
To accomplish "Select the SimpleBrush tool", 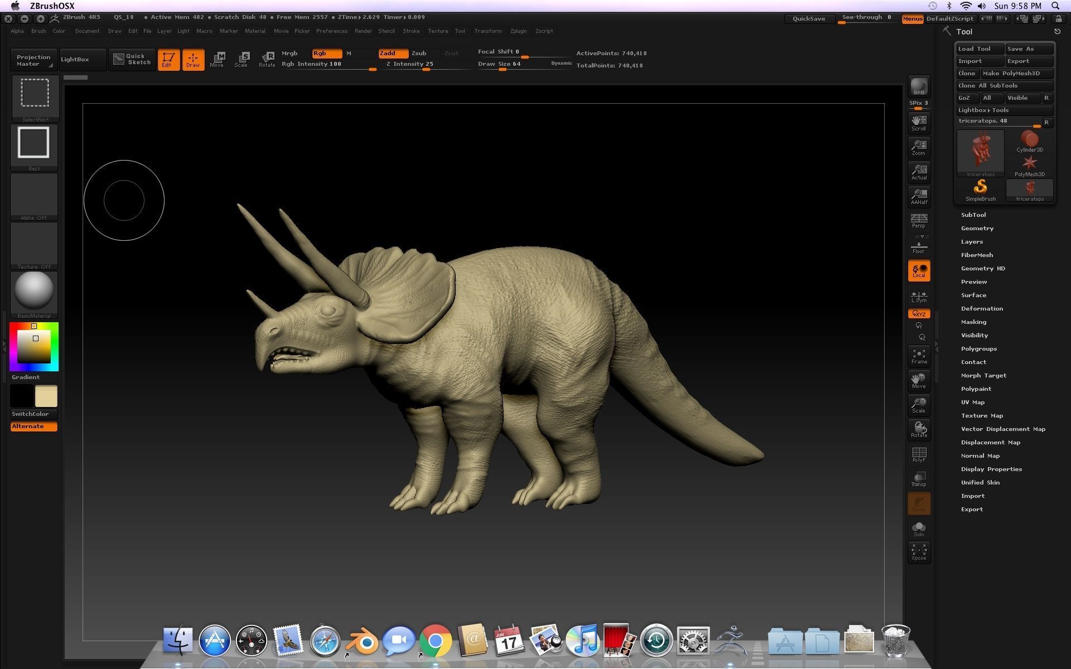I will (x=981, y=191).
